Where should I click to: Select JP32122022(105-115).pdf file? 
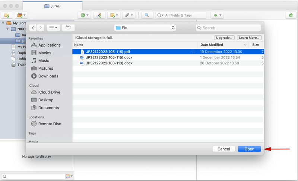(168, 52)
